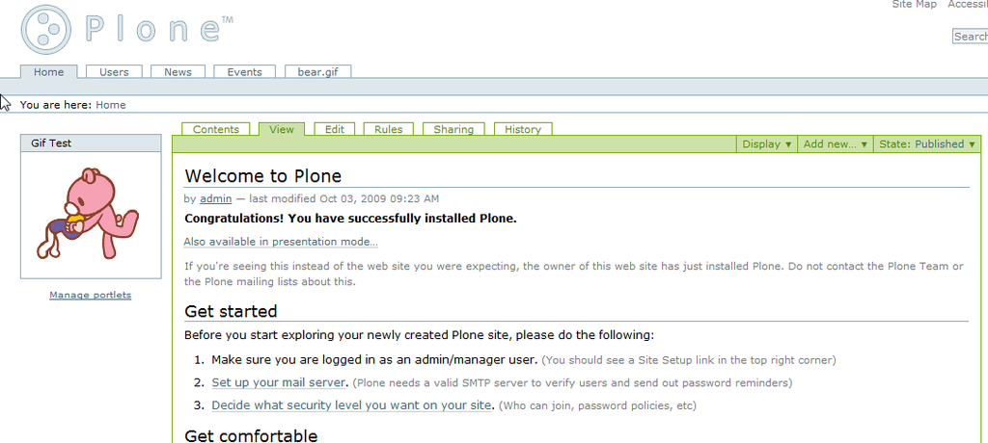Open the Edit tab
This screenshot has height=443, width=988.
(x=335, y=129)
